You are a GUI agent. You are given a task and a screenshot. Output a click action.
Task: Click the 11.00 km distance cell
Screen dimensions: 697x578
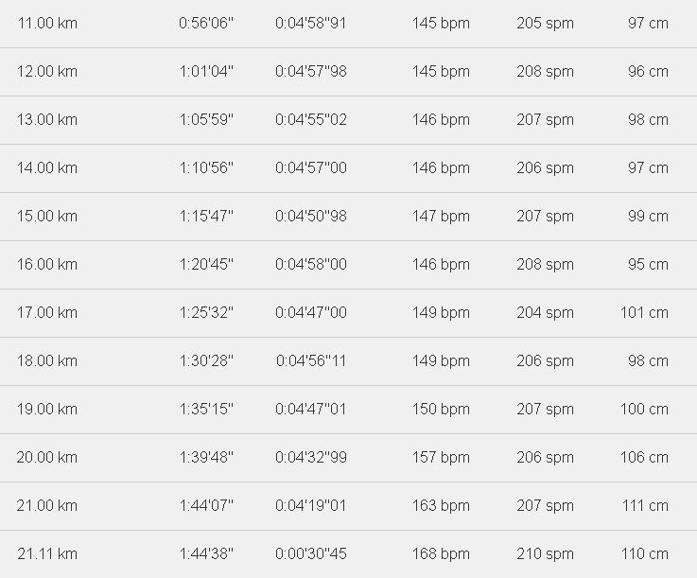tap(47, 23)
